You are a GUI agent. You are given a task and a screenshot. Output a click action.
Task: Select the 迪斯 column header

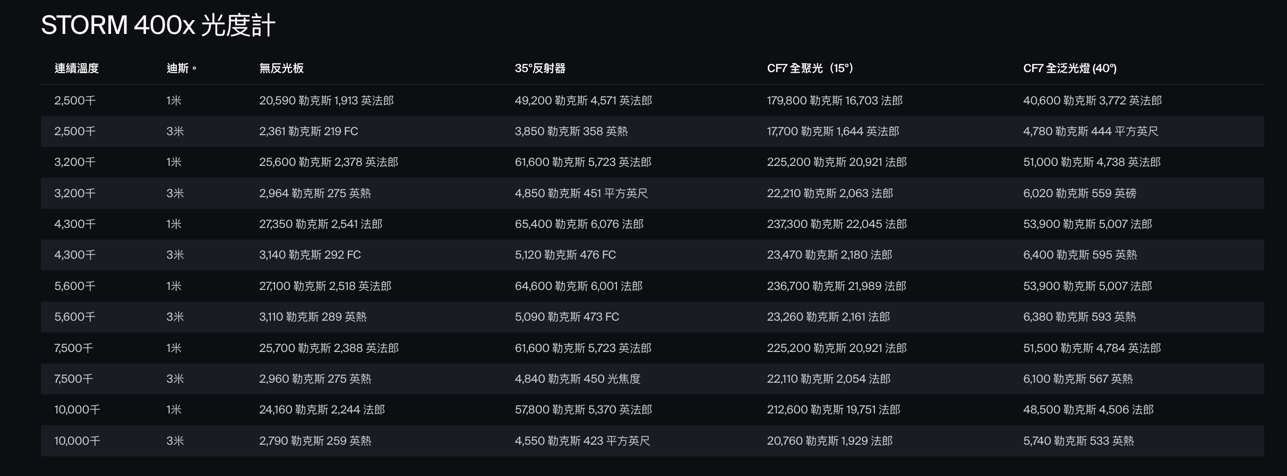point(182,68)
